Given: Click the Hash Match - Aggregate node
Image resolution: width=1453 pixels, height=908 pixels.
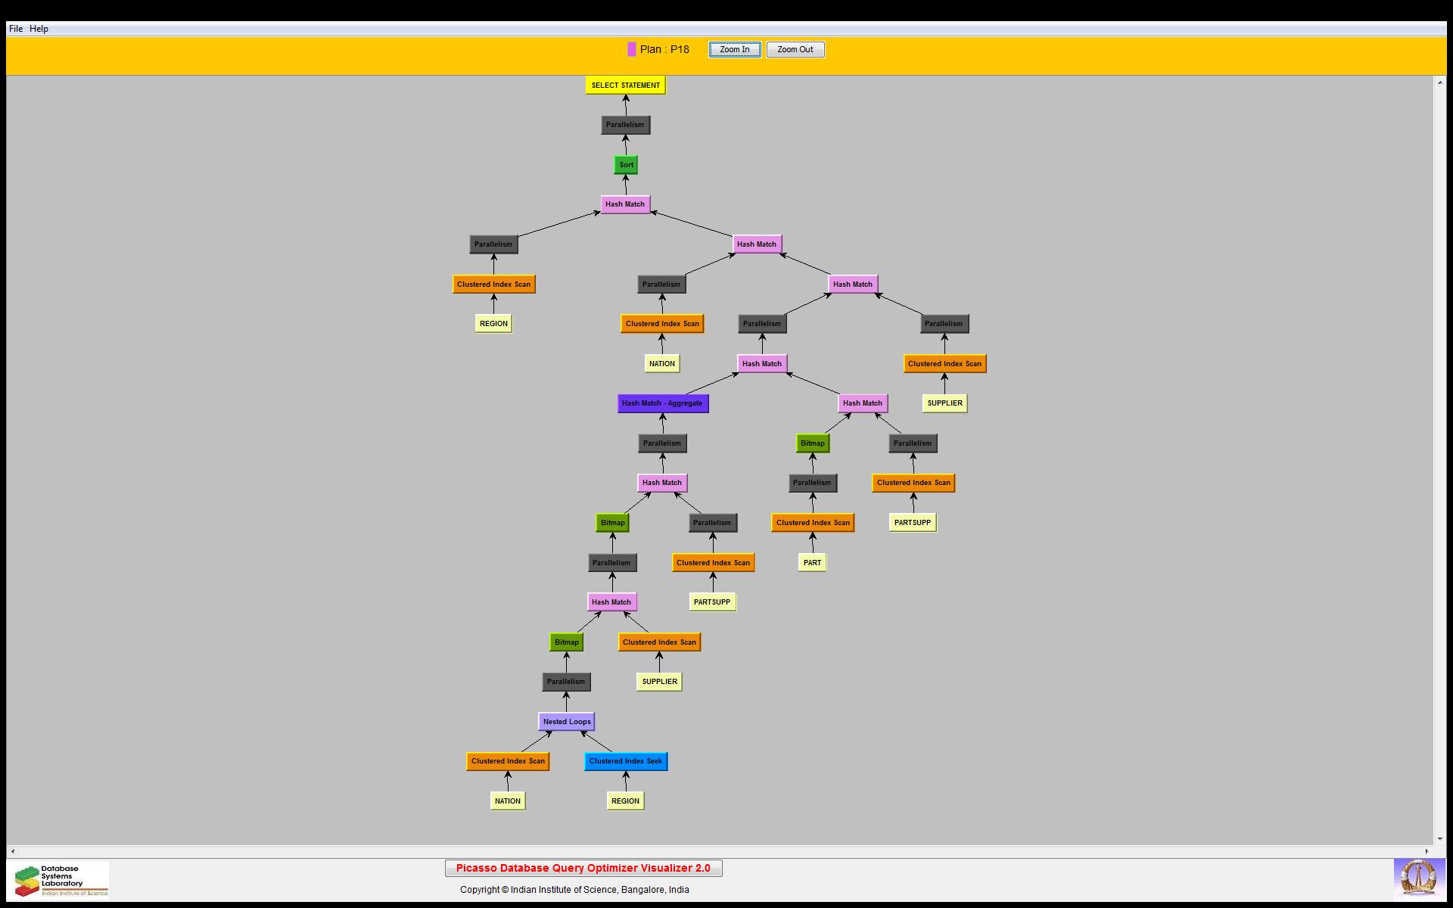Looking at the screenshot, I should pyautogui.click(x=662, y=403).
